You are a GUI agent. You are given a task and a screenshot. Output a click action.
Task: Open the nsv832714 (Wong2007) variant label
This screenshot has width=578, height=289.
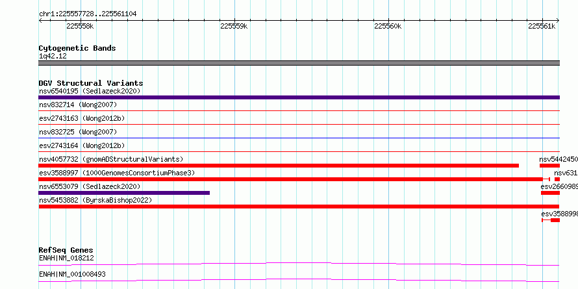pyautogui.click(x=78, y=105)
